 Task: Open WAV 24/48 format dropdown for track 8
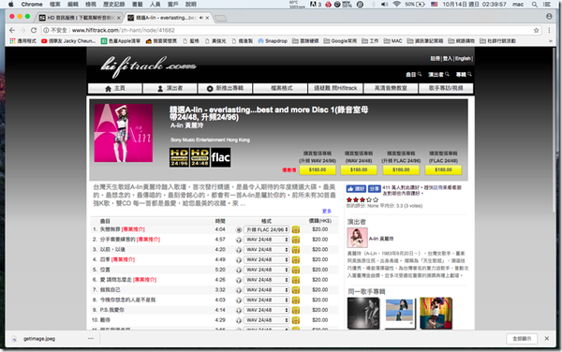pos(266,301)
